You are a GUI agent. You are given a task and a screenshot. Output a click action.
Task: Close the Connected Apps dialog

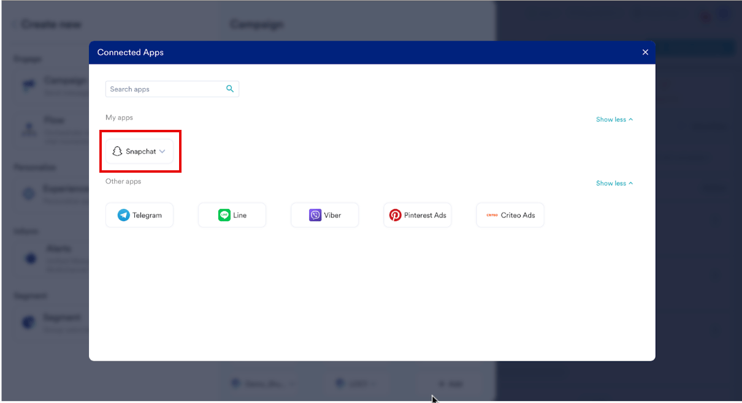(645, 53)
